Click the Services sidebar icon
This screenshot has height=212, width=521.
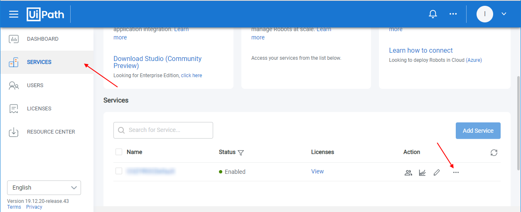pyautogui.click(x=14, y=63)
